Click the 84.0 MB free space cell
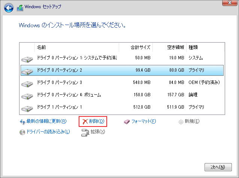Screen dimensions: 239x178 pos(176,82)
